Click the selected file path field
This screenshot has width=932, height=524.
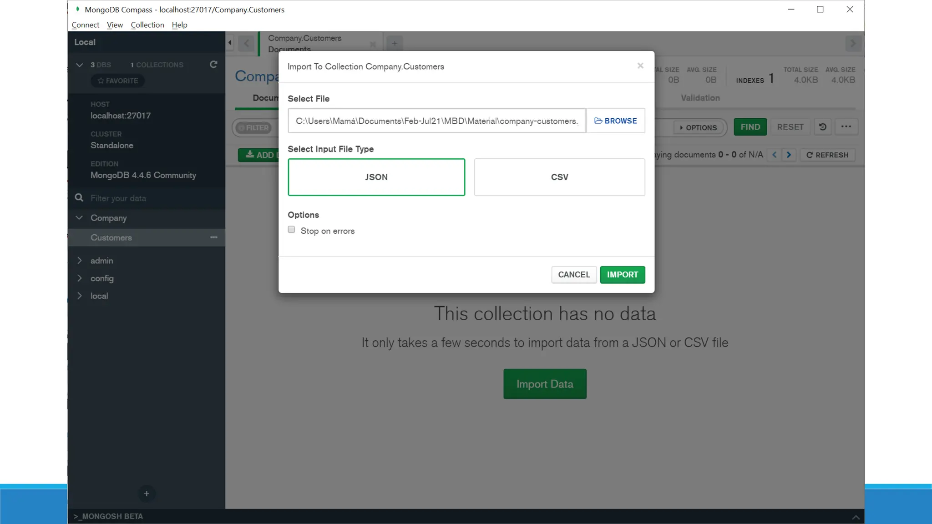tap(436, 121)
